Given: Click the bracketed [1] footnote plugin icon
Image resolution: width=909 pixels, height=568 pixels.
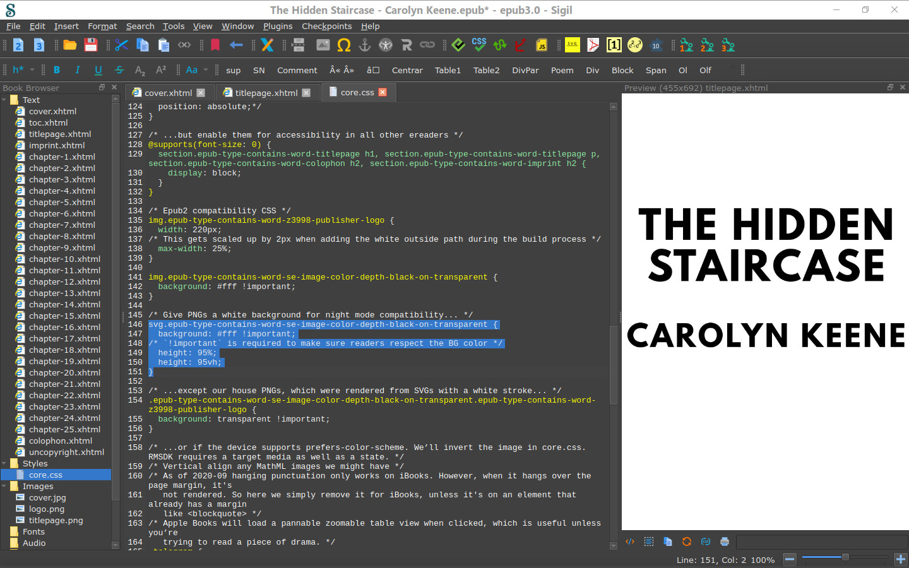Looking at the screenshot, I should click(x=614, y=45).
